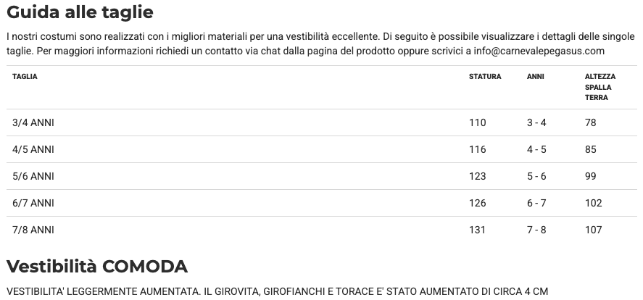Click the stature value 131
The height and width of the screenshot is (300, 643).
pos(478,230)
